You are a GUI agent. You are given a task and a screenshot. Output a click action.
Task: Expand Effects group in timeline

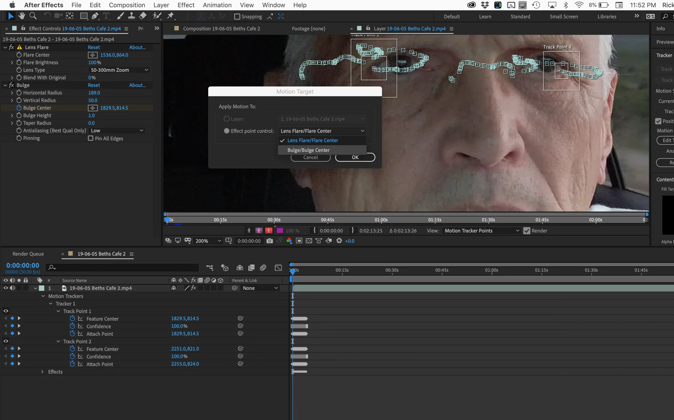(x=42, y=372)
